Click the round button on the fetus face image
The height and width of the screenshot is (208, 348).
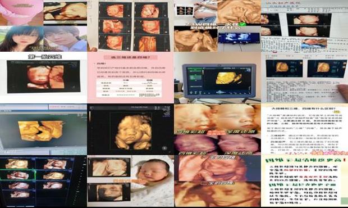point(164,148)
